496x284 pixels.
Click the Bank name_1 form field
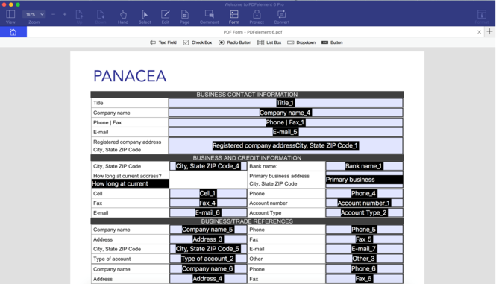[364, 166]
